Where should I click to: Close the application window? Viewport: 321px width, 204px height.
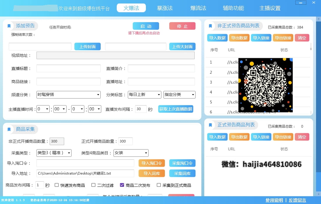click(x=314, y=3)
